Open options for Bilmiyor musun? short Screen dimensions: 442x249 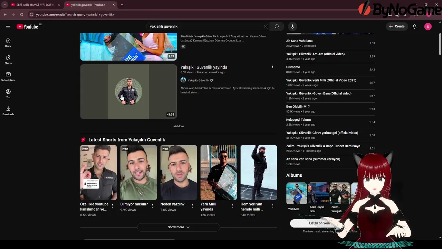[x=153, y=206]
